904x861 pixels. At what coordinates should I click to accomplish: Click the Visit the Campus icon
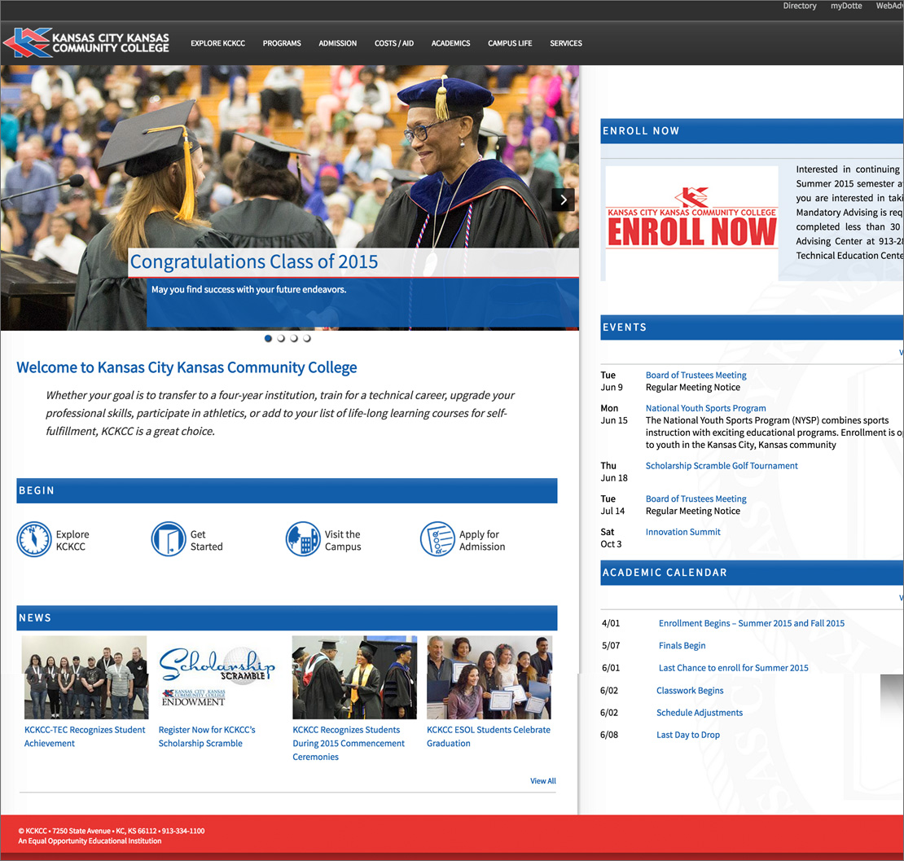(303, 539)
